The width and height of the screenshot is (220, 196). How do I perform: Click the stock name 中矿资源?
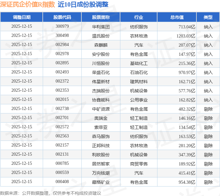[x=101, y=109]
